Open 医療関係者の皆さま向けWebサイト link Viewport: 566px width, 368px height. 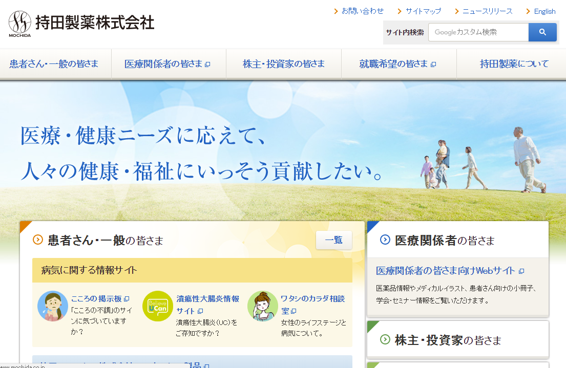point(446,271)
